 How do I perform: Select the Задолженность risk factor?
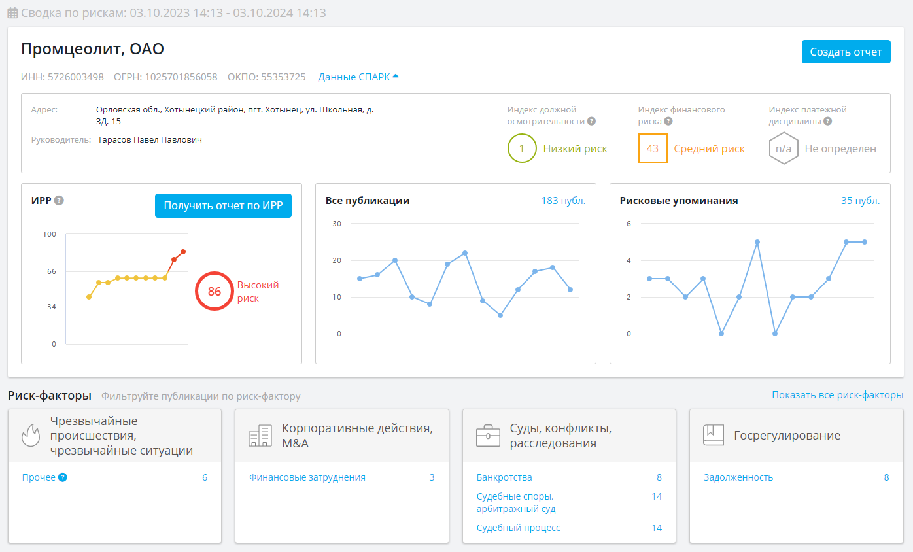(738, 477)
